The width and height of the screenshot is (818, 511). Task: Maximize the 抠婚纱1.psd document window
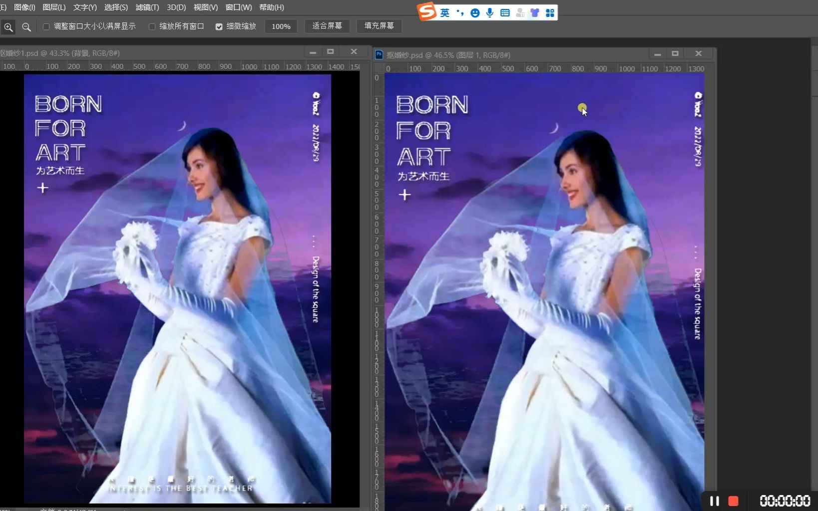click(330, 52)
